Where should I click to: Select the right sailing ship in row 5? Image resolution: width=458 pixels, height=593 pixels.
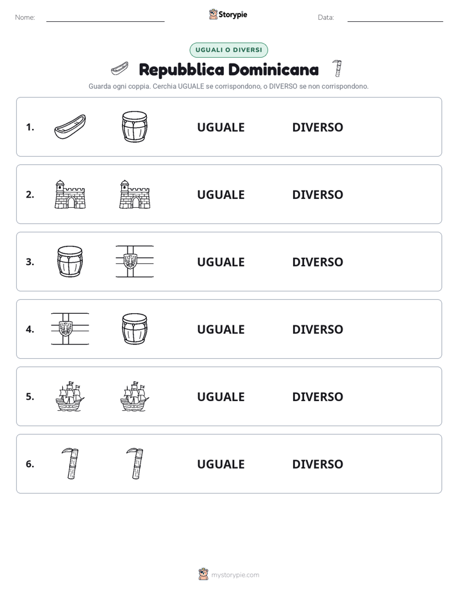click(135, 396)
